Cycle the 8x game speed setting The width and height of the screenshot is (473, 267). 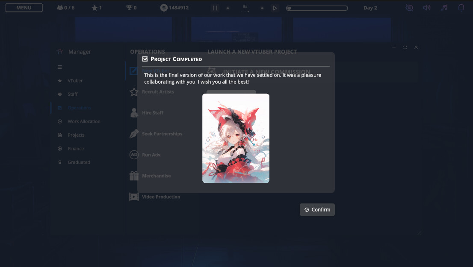[x=245, y=7]
